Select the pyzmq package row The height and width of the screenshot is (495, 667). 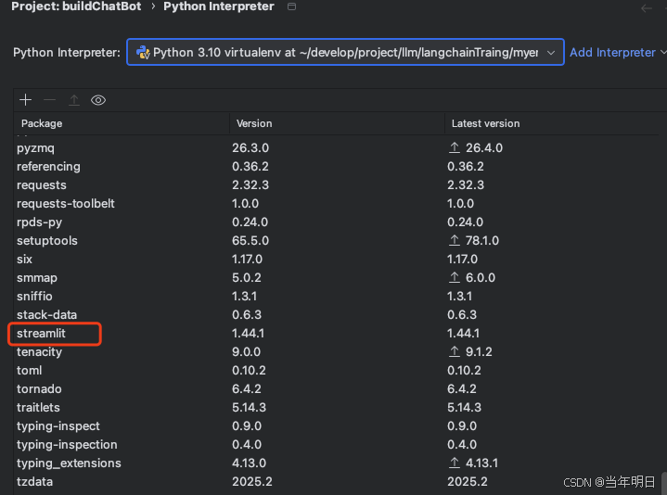tap(338, 148)
